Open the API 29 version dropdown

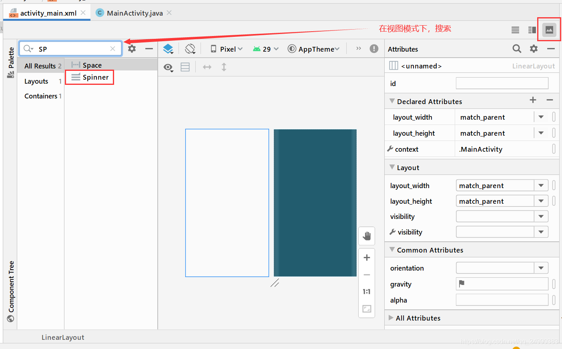click(265, 49)
